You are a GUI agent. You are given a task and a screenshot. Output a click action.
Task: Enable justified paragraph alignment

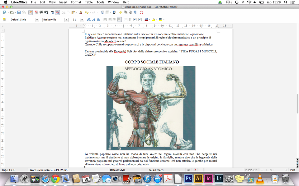point(119,20)
